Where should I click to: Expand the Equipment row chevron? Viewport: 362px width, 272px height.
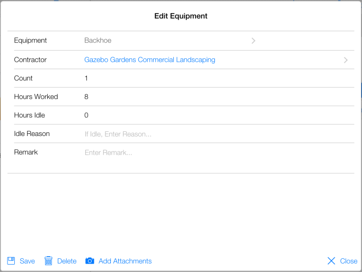[x=253, y=40]
